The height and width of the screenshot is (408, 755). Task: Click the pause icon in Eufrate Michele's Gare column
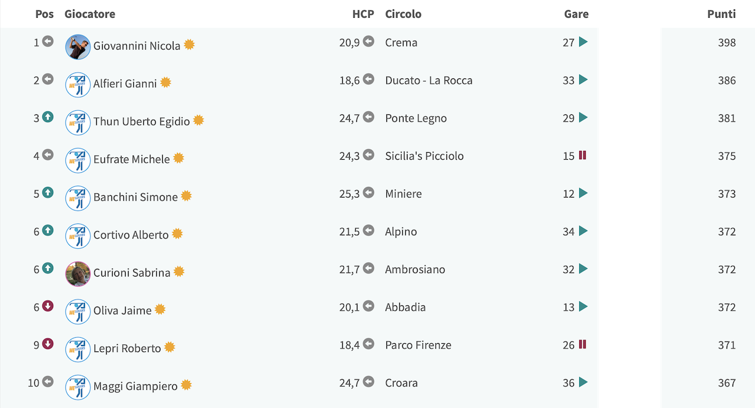(x=583, y=156)
